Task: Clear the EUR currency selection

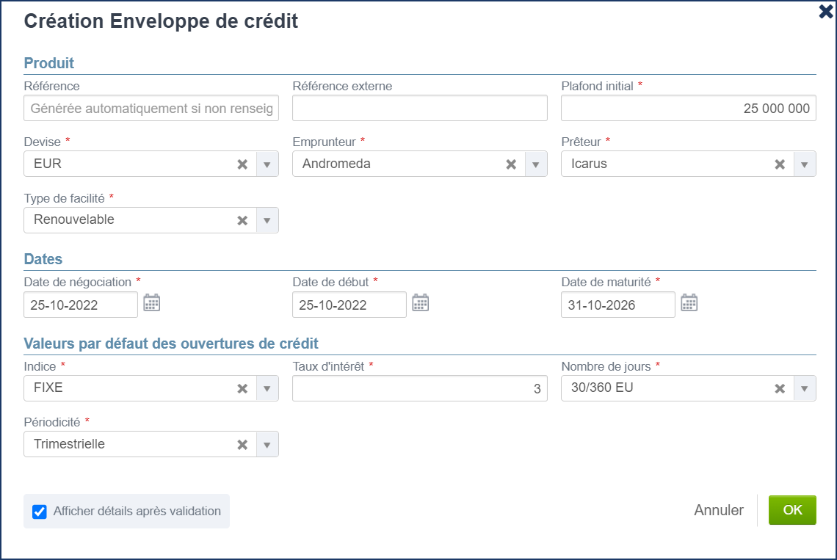Action: click(242, 164)
